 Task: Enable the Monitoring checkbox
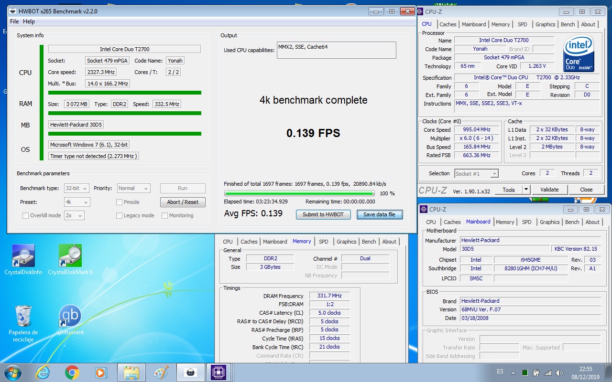164,215
